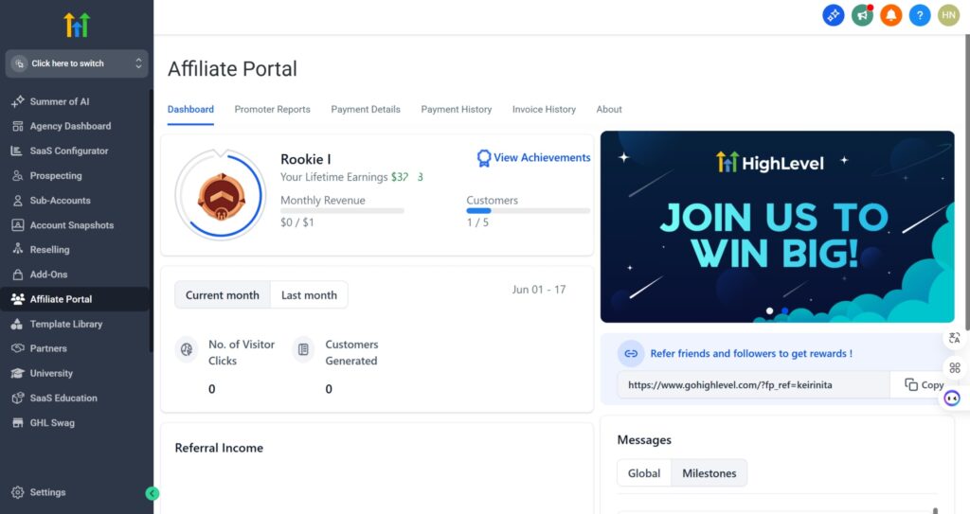This screenshot has height=514, width=970.
Task: Open Summer of AI sidebar item
Action: pyautogui.click(x=60, y=101)
